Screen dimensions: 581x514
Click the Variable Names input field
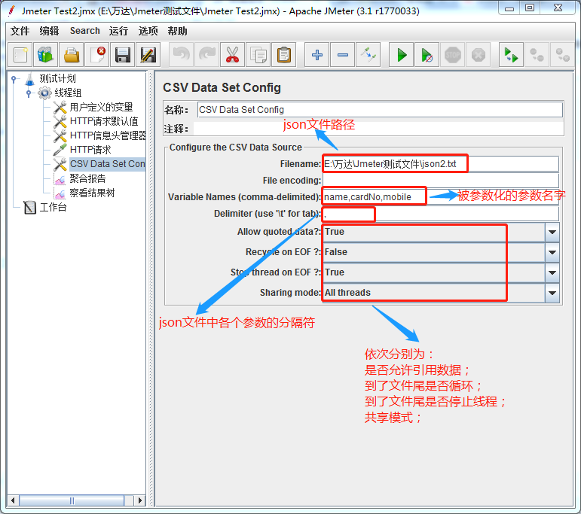click(x=441, y=197)
